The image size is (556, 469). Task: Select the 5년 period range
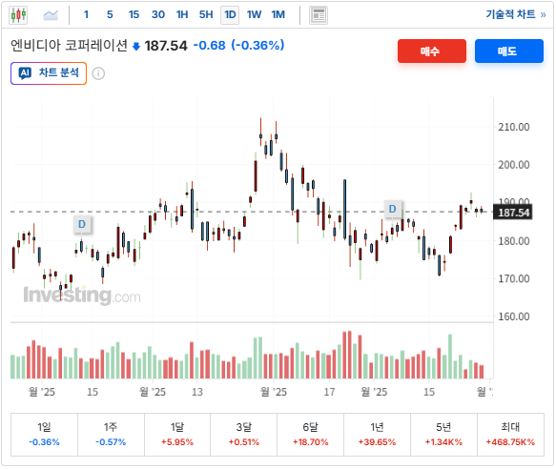pos(443,435)
